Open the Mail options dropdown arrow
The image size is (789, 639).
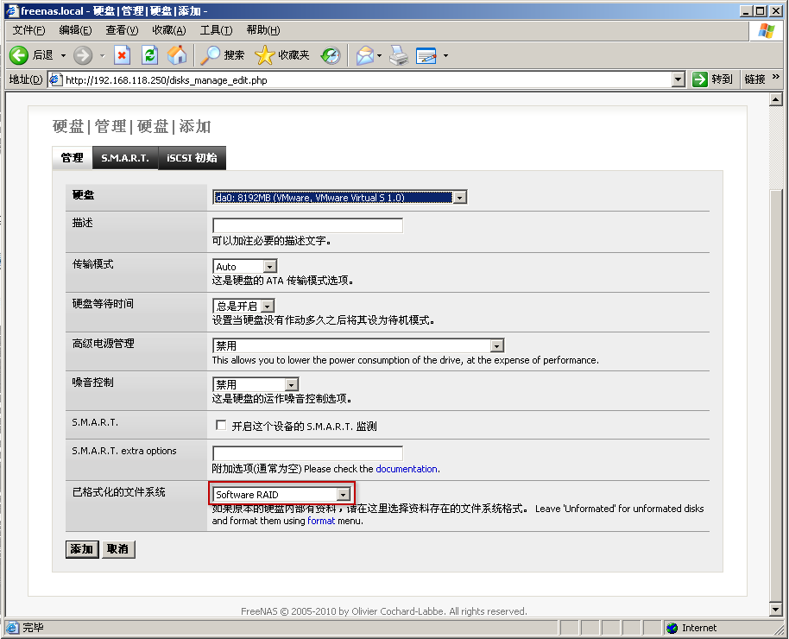380,55
